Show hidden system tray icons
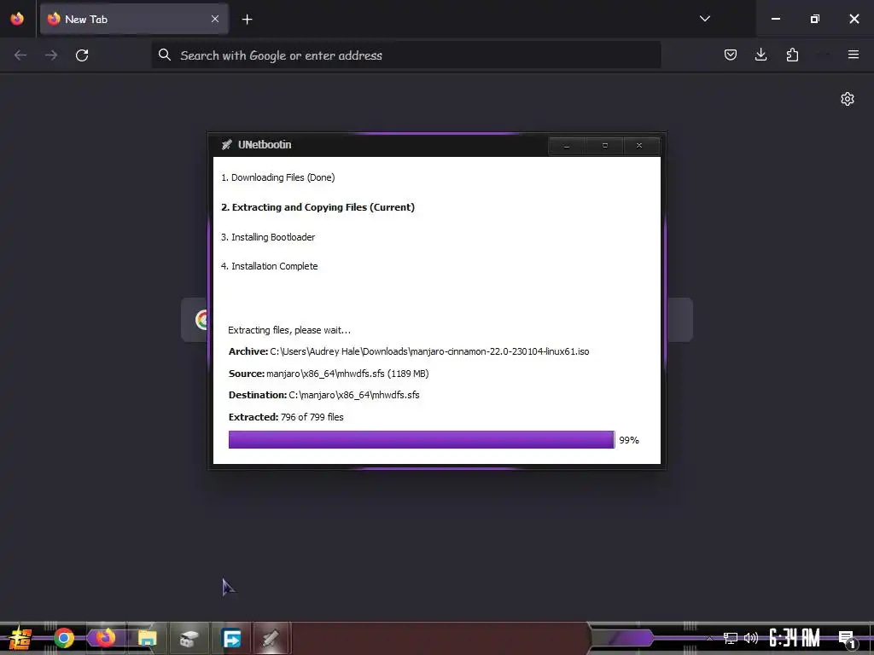 coord(709,638)
